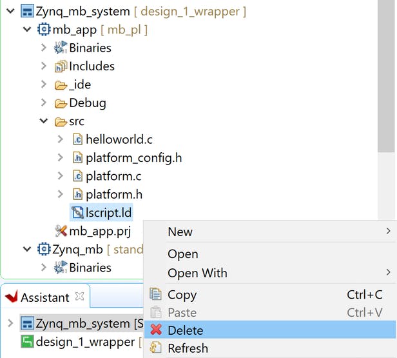This screenshot has height=358, width=397.
Task: Expand platform_config.h tree node
Action: 60,157
